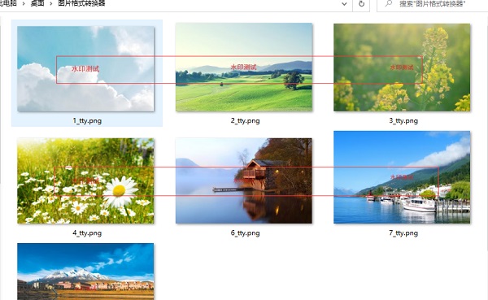Select the 桌面 breadcrumb segment
The height and width of the screenshot is (300, 488).
(x=37, y=4)
